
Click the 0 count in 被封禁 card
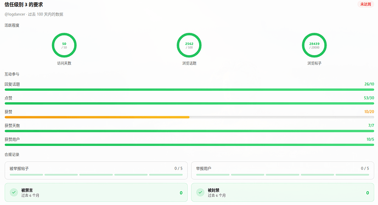[368, 193]
